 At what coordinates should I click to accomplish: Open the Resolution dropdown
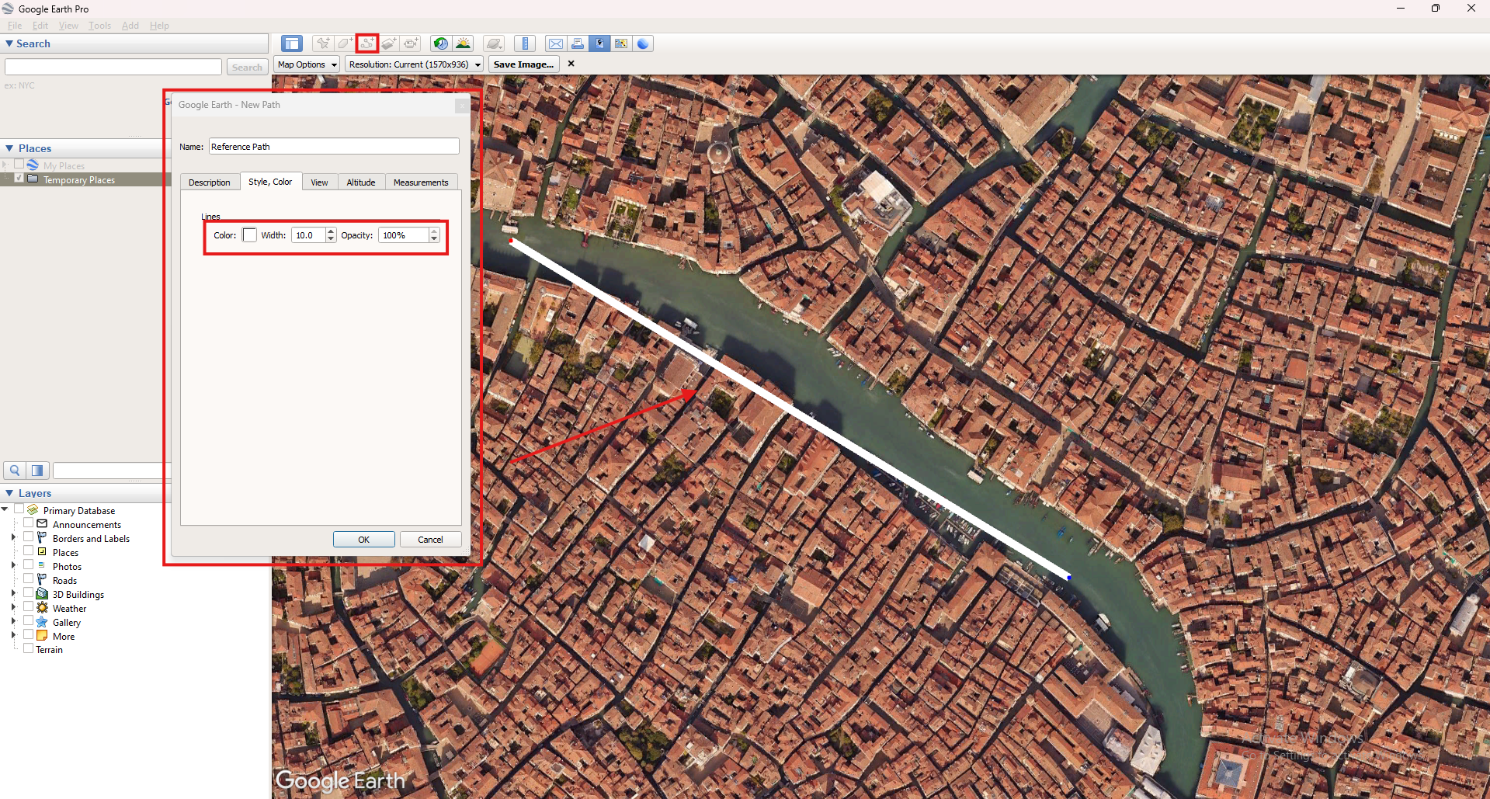[x=415, y=64]
